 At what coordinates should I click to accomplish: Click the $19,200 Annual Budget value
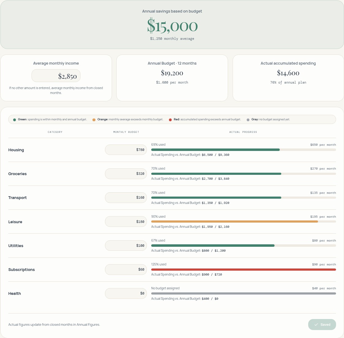coord(172,73)
